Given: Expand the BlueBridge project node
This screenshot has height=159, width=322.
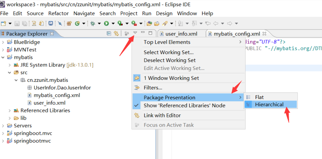Looking at the screenshot, I should click(x=3, y=42).
